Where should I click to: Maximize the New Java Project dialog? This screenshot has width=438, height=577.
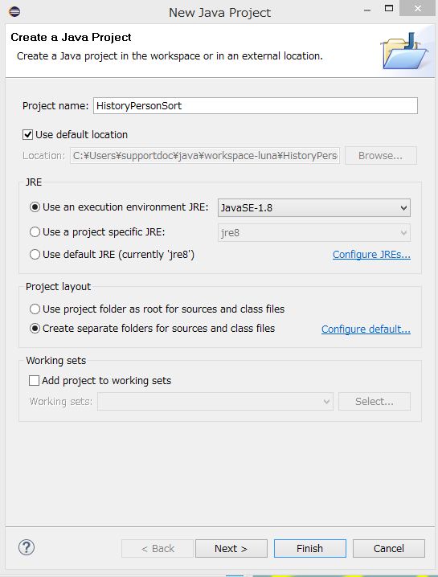click(389, 9)
